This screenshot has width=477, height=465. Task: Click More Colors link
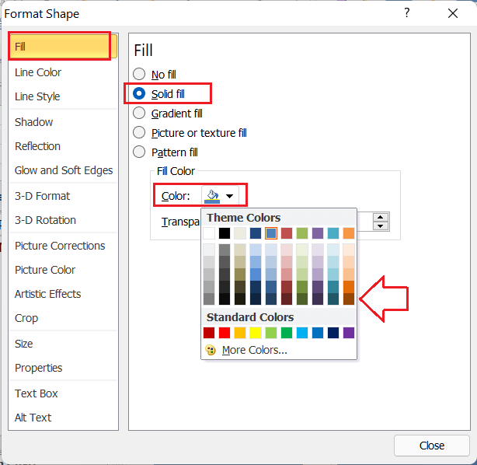[255, 350]
